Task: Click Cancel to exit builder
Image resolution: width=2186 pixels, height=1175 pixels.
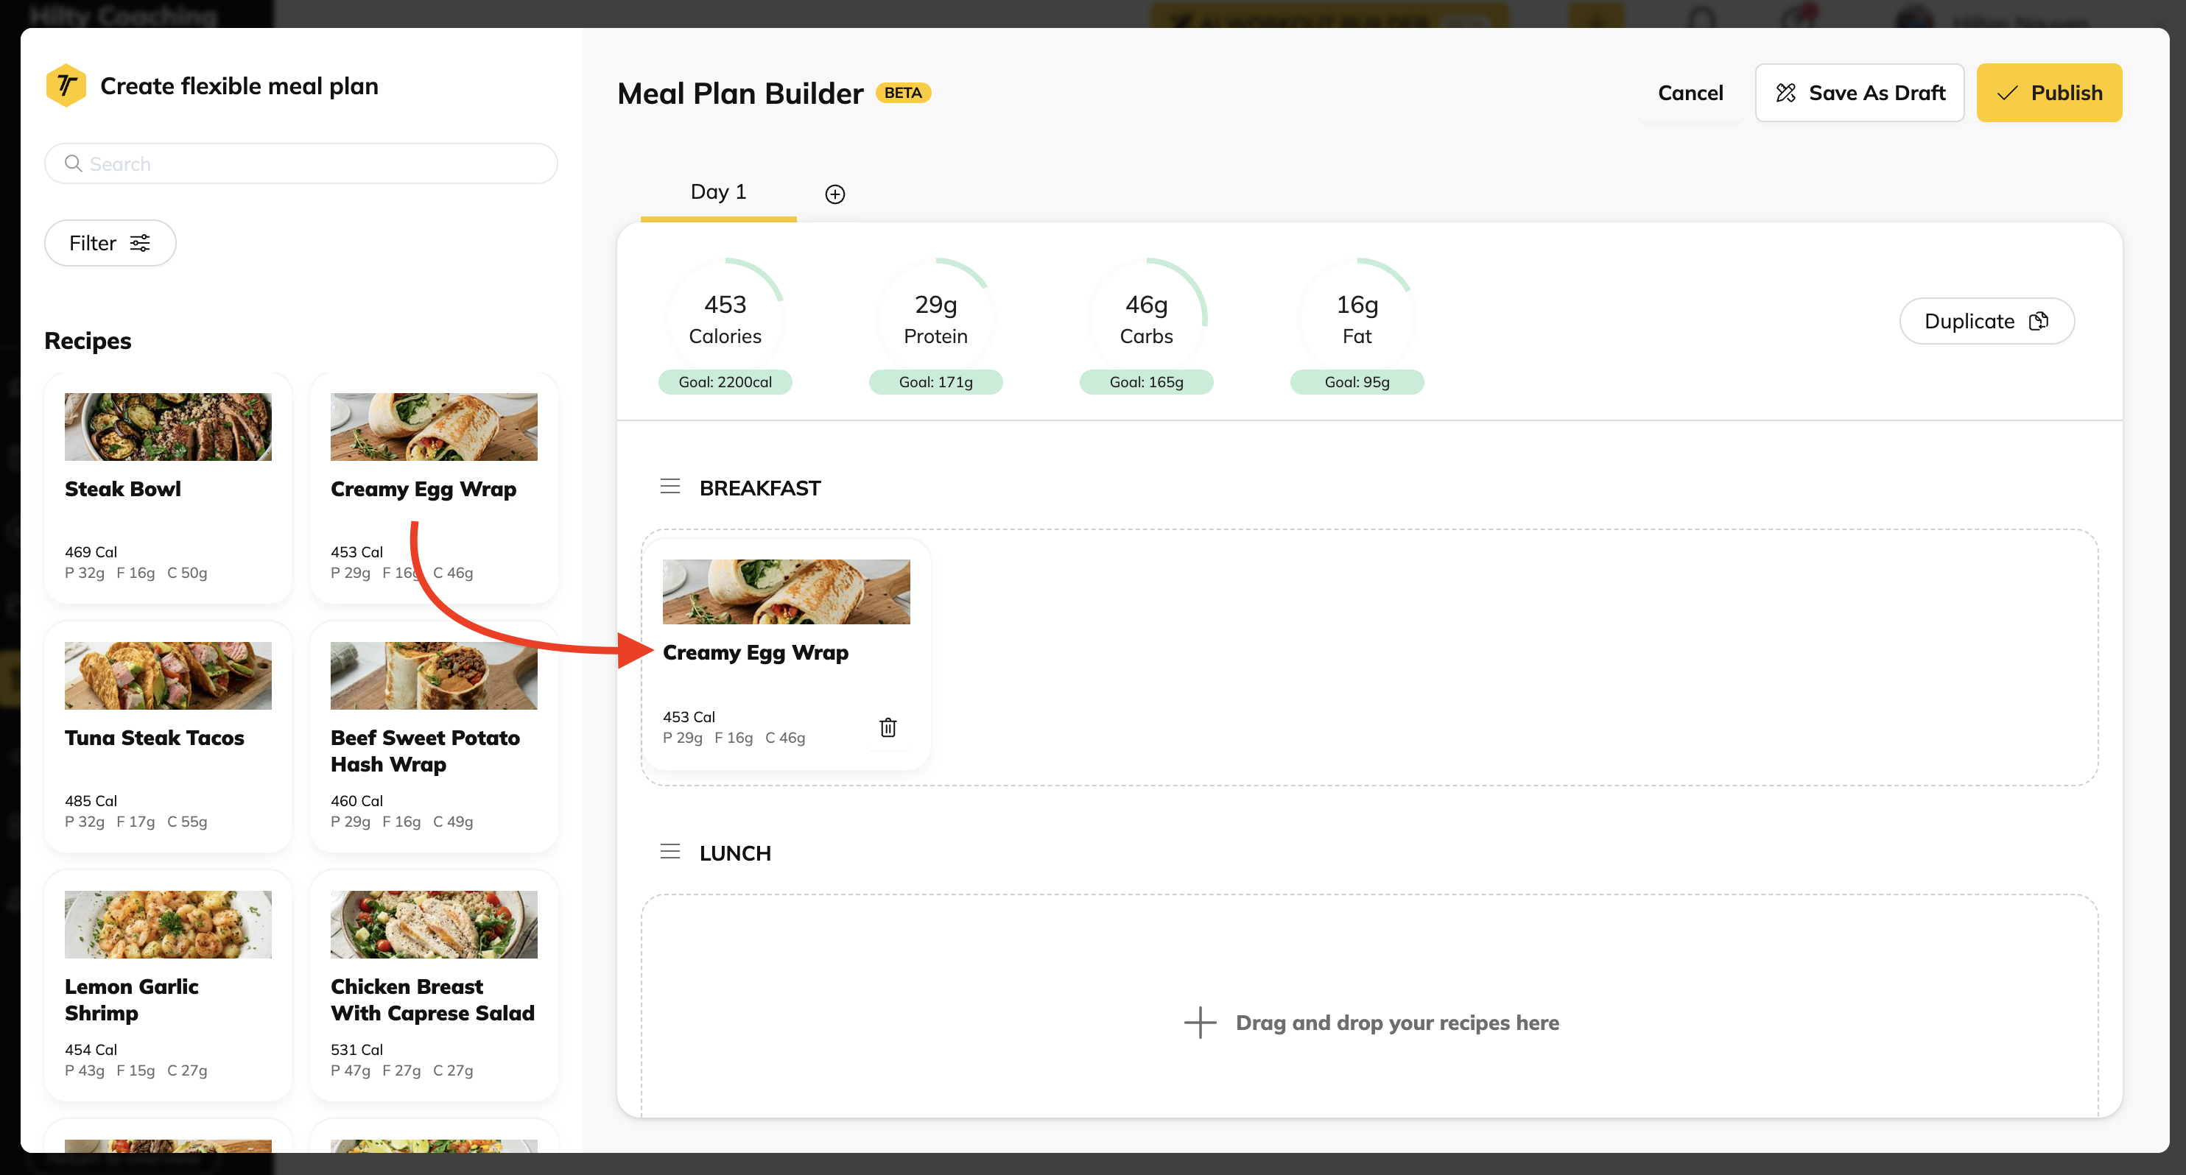Action: [1690, 93]
